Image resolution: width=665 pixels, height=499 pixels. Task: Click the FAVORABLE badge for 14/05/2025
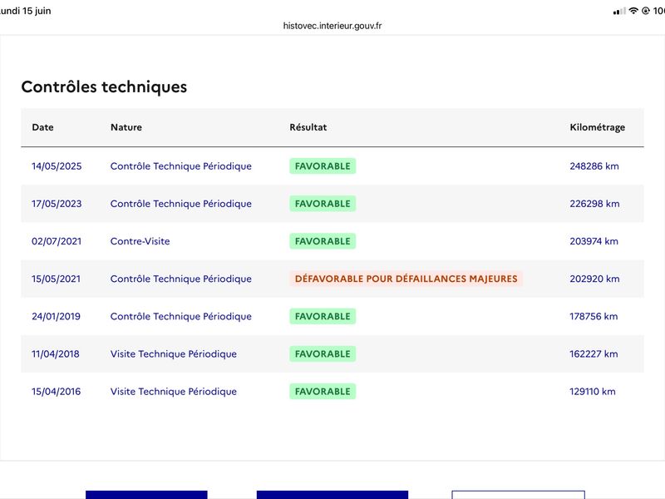coord(323,166)
